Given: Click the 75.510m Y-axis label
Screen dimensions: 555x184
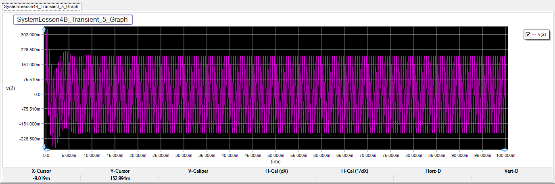Looking at the screenshot, I should 31,79.
